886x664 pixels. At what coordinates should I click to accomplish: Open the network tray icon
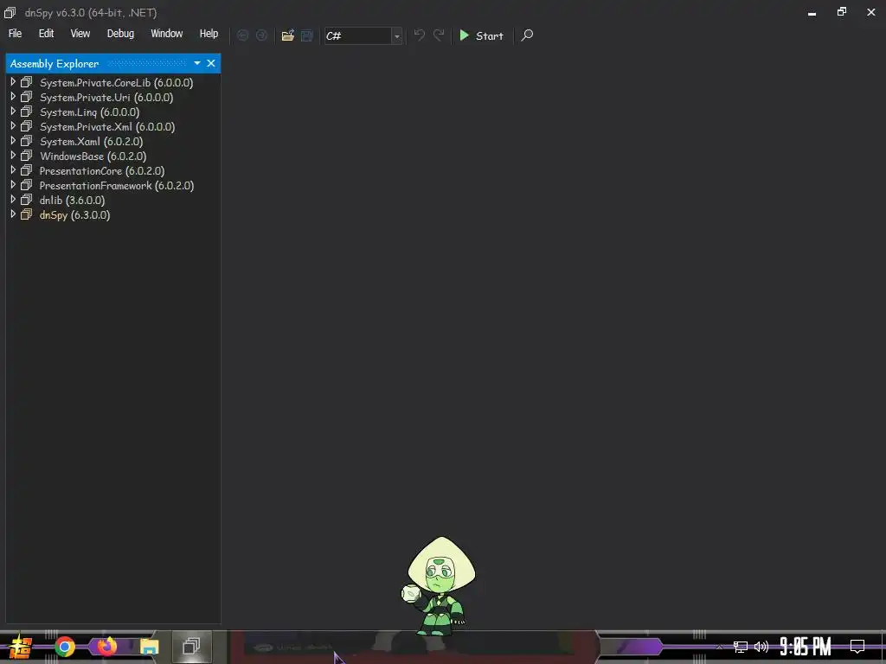tap(741, 647)
